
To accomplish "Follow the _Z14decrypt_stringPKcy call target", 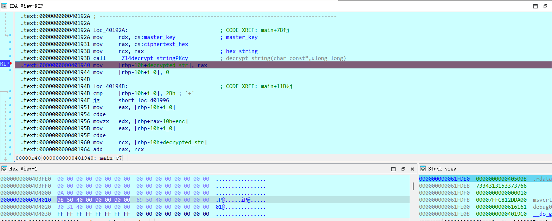I will coord(153,58).
